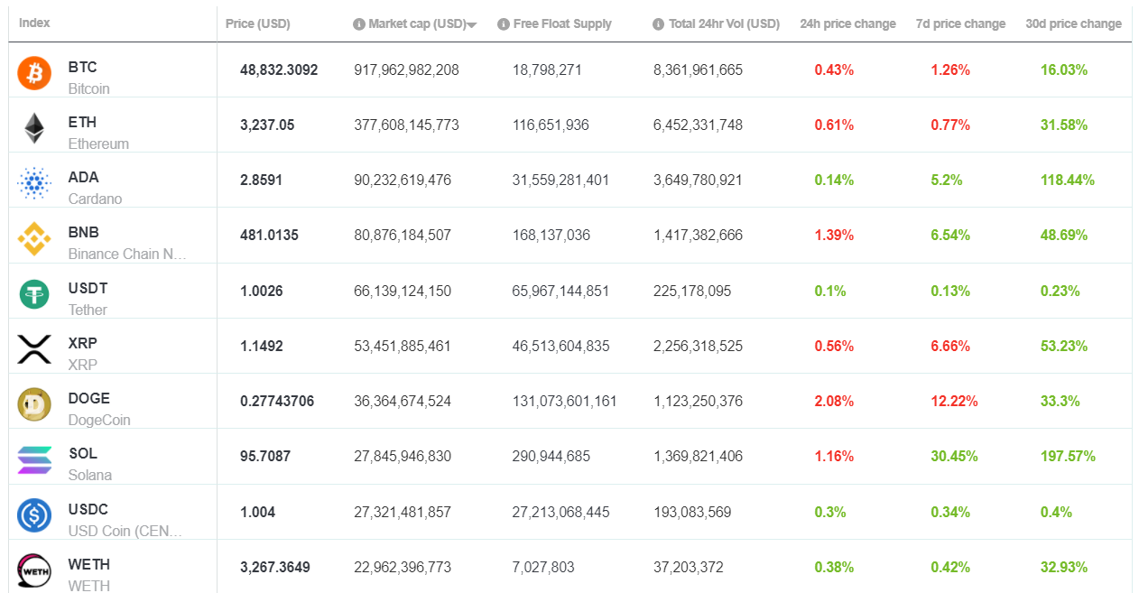The height and width of the screenshot is (593, 1139).
Task: Open the ADA ticker link
Action: pyautogui.click(x=84, y=177)
